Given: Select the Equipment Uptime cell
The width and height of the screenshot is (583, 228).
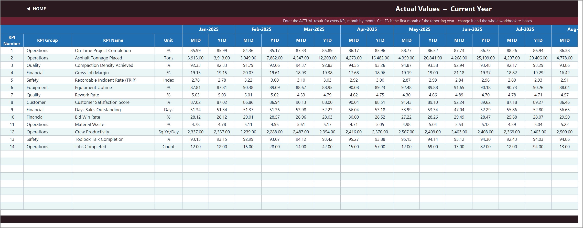Looking at the screenshot, I should tap(113, 87).
